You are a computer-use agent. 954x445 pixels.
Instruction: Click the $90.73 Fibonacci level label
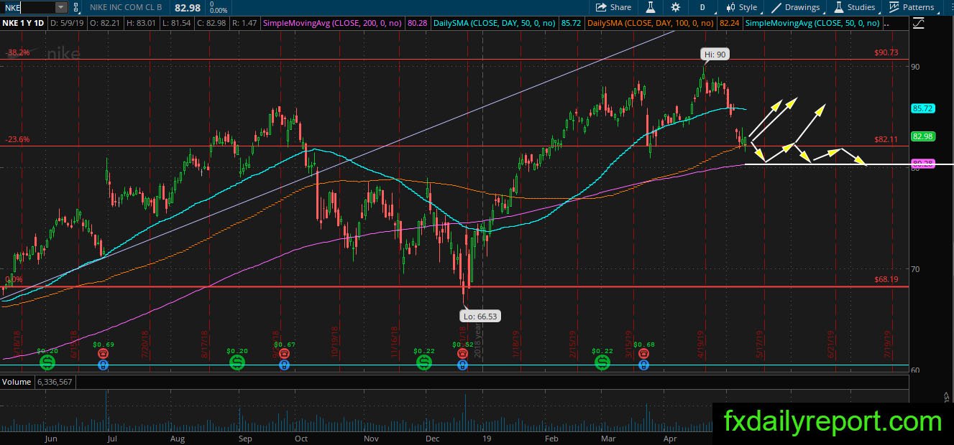887,52
